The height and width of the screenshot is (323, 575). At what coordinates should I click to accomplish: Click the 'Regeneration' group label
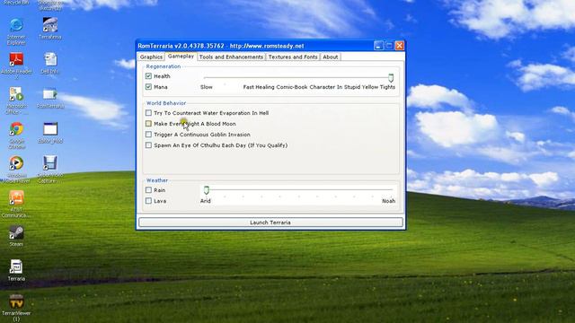pos(164,66)
